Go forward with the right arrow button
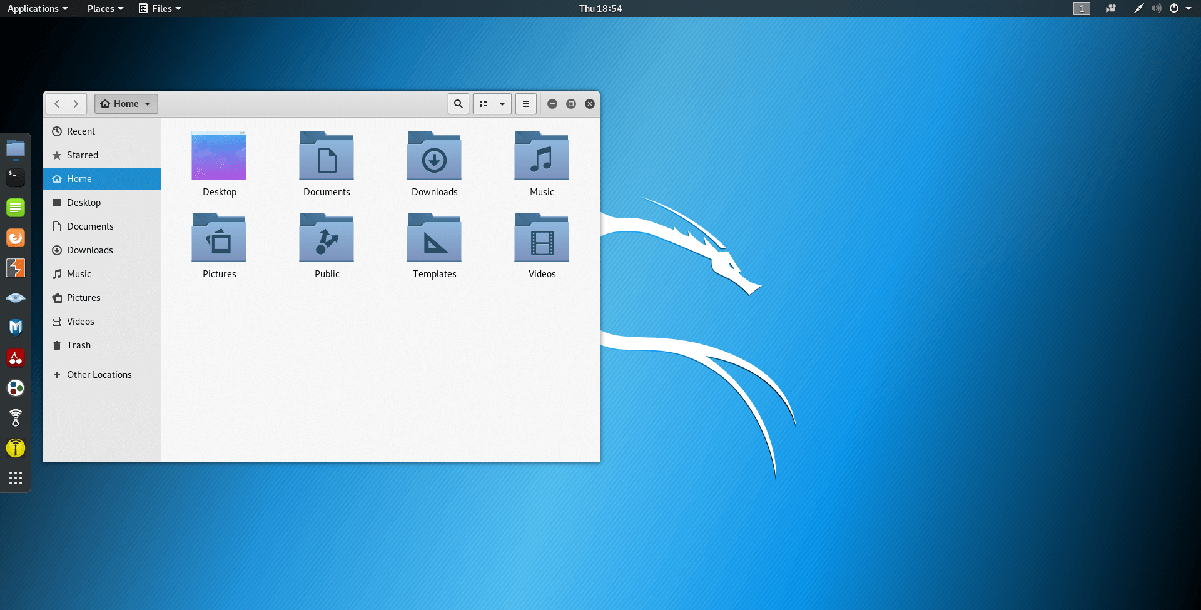 click(x=76, y=104)
